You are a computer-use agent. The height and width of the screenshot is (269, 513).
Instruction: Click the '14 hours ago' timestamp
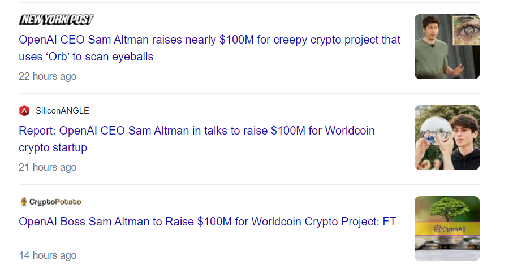click(48, 255)
